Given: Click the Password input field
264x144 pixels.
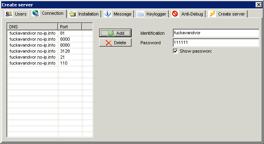Looking at the screenshot, I should click(x=216, y=42).
